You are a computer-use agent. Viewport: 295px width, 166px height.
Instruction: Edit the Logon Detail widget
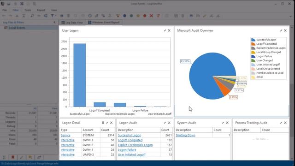pyautogui.click(x=107, y=123)
